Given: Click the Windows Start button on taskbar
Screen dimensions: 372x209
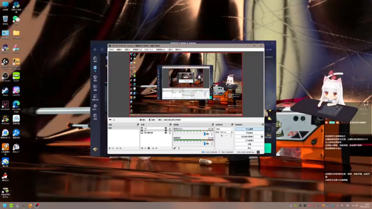Looking at the screenshot, I should click(5, 205).
